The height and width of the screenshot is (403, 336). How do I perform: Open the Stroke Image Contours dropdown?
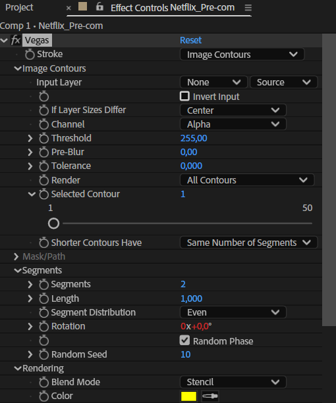[242, 55]
